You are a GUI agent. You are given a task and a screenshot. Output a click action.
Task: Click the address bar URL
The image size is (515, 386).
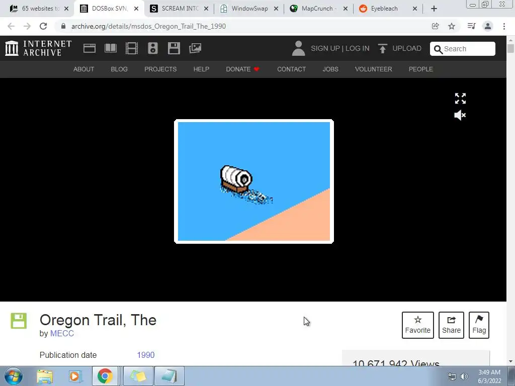(x=148, y=26)
